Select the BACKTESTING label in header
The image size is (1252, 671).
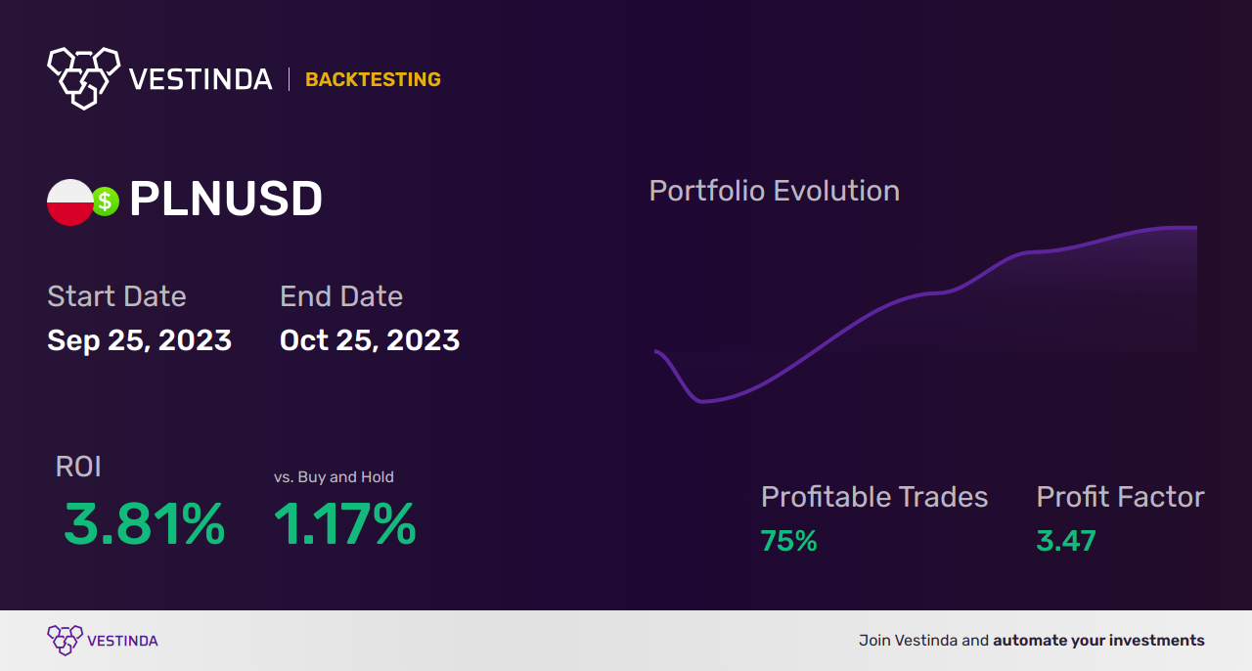tap(373, 80)
